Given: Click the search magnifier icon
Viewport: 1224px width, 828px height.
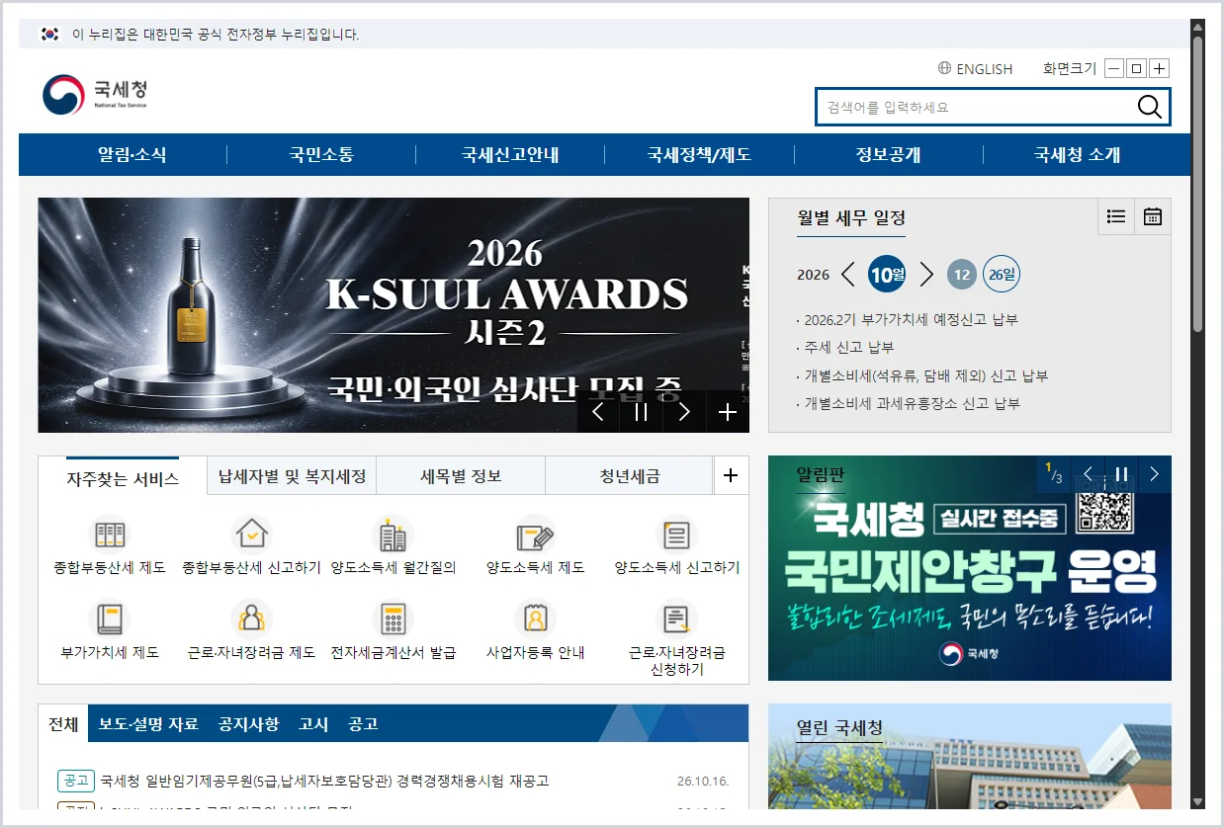Looking at the screenshot, I should [1150, 107].
